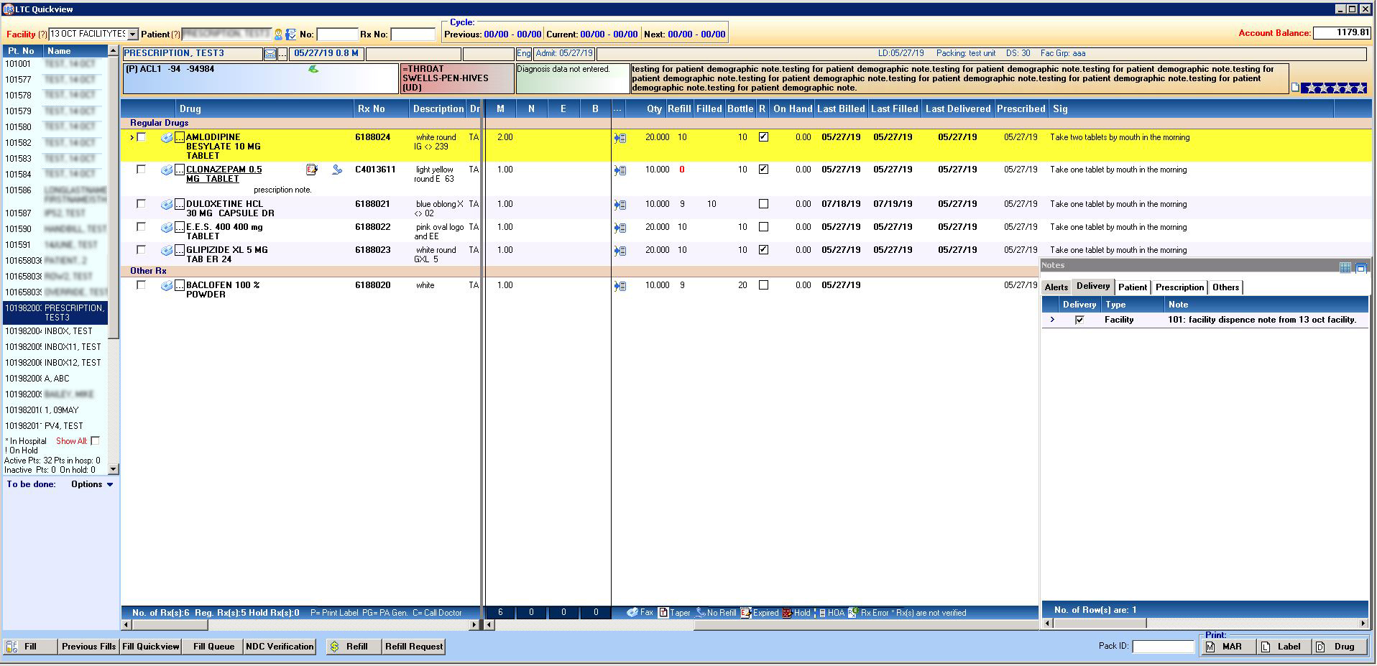Open the expired-note icon on Clonazepam row
1377x666 pixels.
click(311, 170)
